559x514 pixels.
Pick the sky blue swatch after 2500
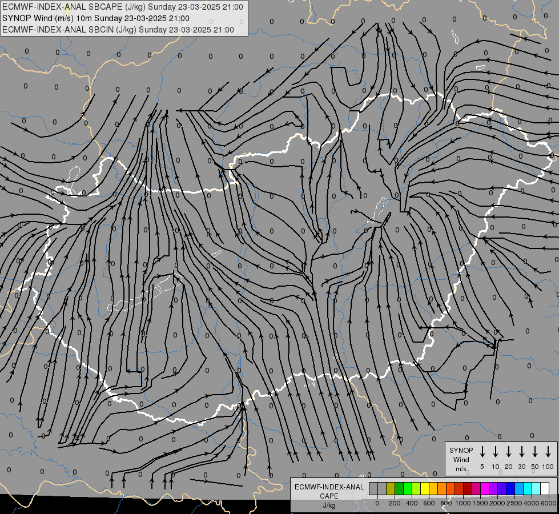[x=518, y=488]
